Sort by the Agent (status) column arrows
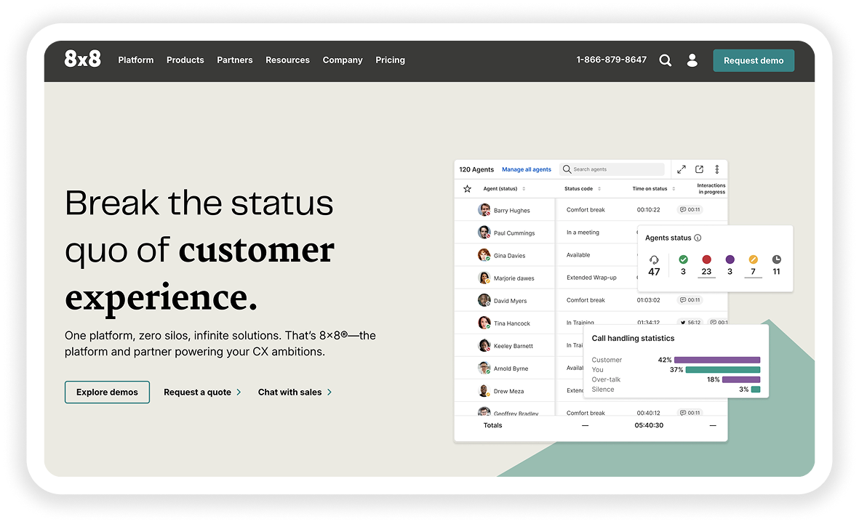 click(x=524, y=189)
